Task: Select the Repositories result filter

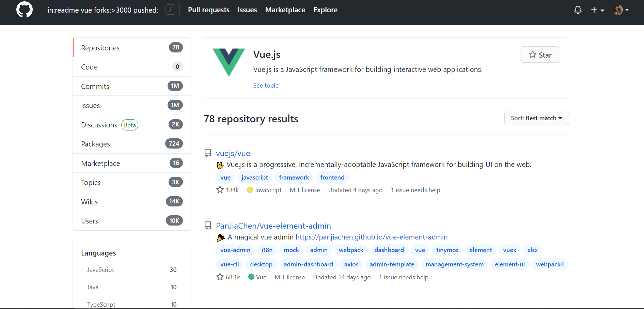Action: point(132,48)
